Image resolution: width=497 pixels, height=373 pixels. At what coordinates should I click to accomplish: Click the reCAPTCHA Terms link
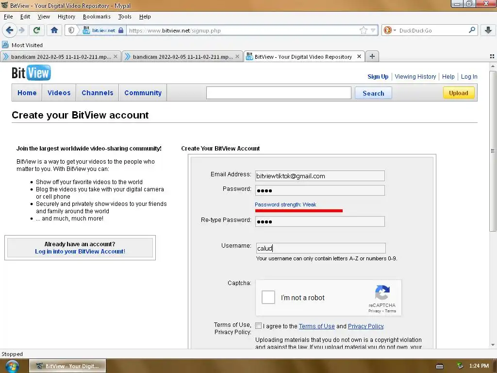390,311
